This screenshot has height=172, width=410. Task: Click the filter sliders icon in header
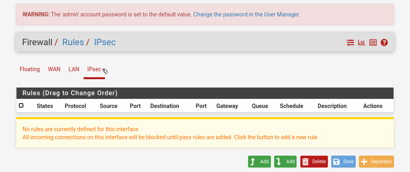(351, 42)
